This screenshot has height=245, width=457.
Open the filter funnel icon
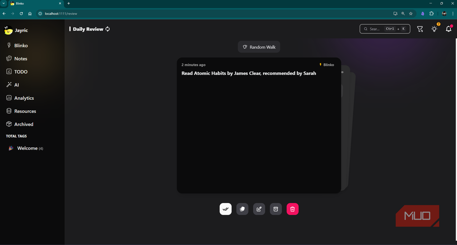(x=420, y=29)
